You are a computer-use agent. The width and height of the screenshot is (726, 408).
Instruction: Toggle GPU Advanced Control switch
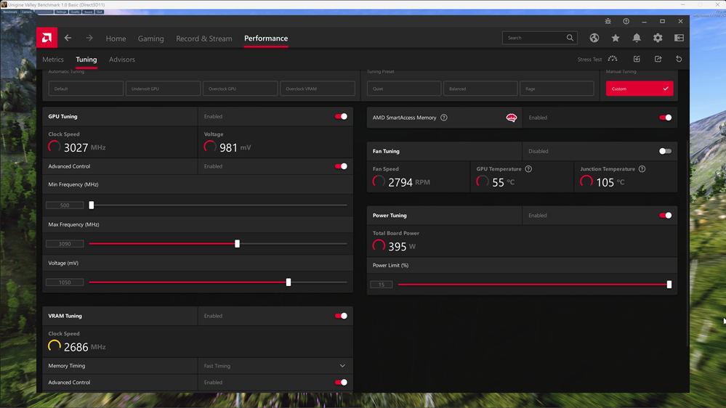pyautogui.click(x=342, y=166)
